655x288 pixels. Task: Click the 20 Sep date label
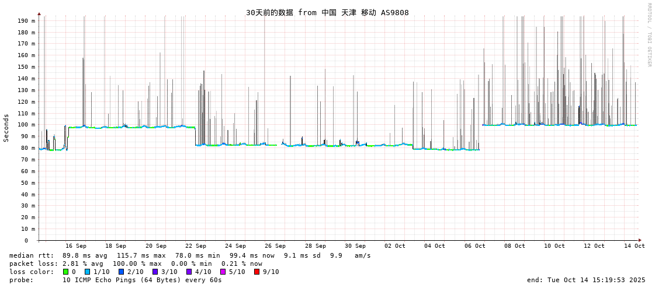coord(156,246)
